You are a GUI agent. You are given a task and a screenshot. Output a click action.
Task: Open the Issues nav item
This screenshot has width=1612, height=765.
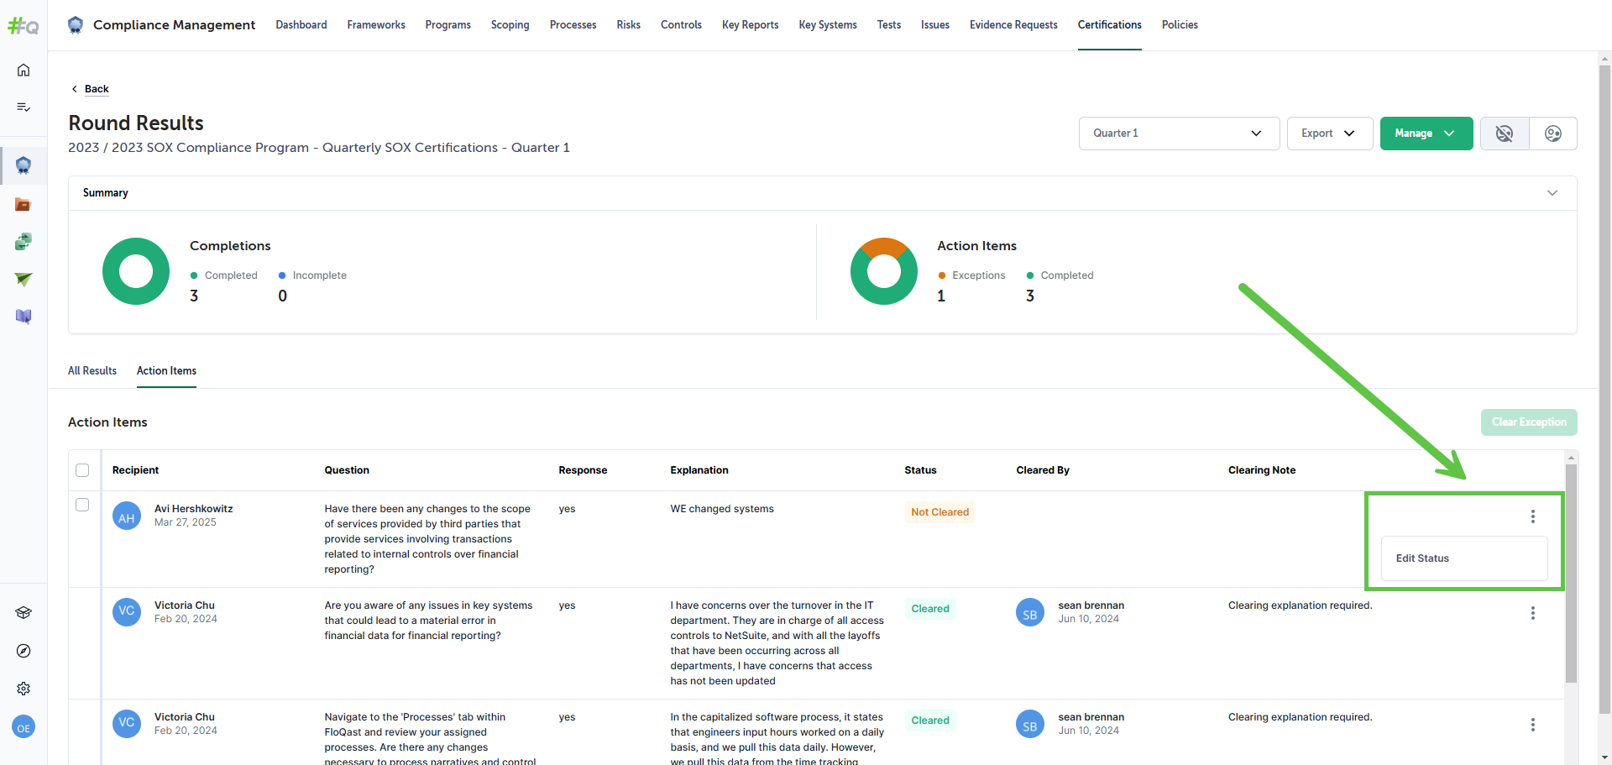tap(935, 25)
